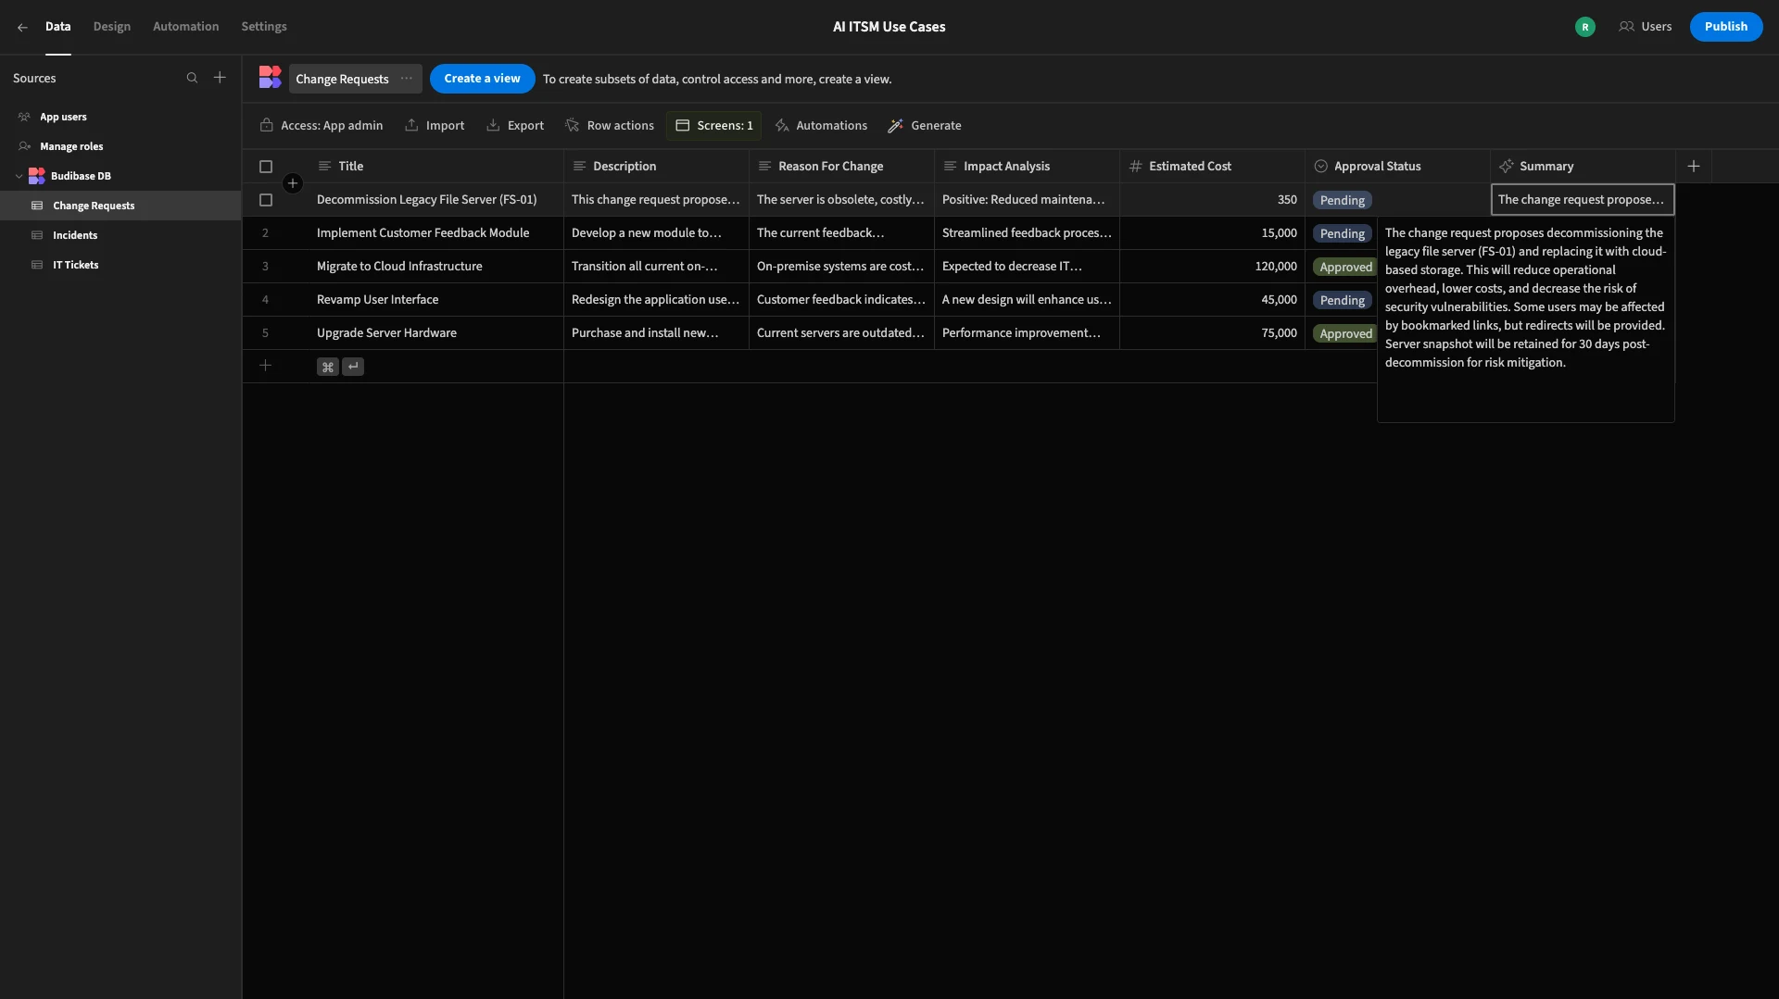1779x999 pixels.
Task: Add new column with plus icon
Action: 1694,166
